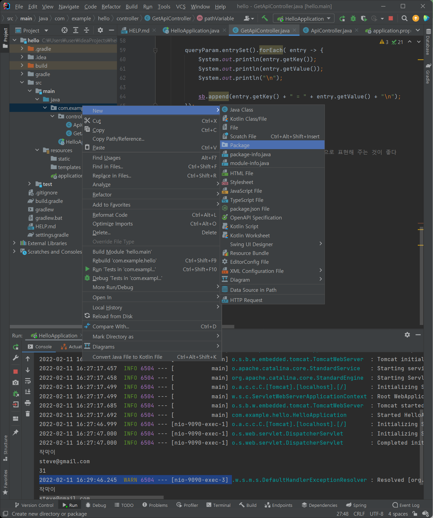Click the Print icon in Run panel

pos(28,403)
